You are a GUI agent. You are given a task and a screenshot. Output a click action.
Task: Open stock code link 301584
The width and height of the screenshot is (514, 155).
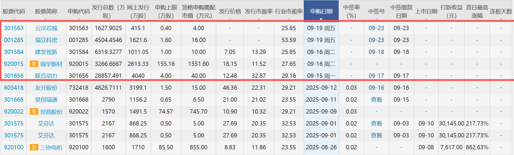(14, 52)
